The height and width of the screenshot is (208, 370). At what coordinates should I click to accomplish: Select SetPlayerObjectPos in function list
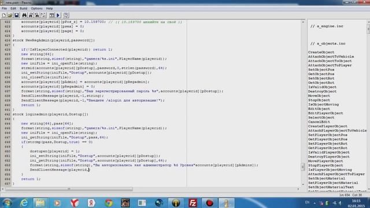[328, 135]
